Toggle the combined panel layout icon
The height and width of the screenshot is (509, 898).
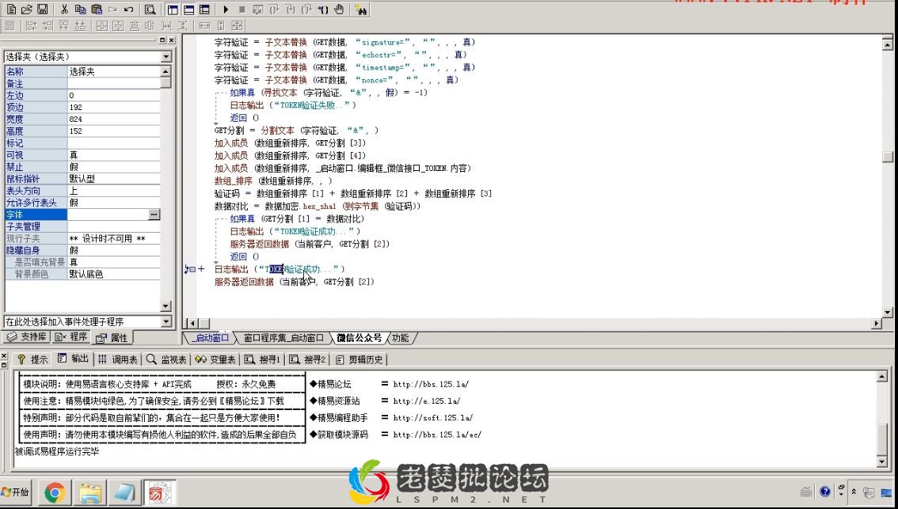204,9
